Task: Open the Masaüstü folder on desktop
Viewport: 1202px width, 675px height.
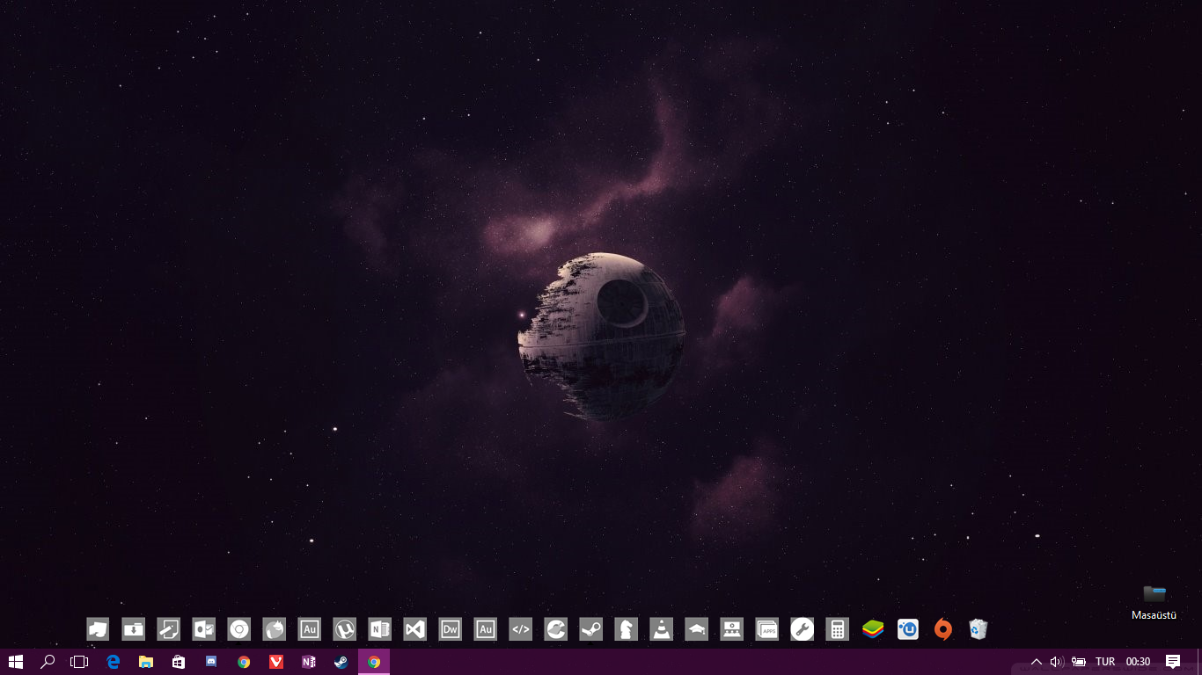Action: tap(1154, 602)
